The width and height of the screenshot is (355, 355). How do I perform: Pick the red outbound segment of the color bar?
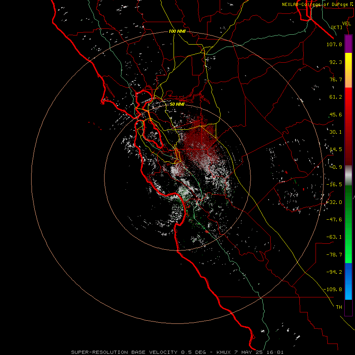(x=348, y=126)
